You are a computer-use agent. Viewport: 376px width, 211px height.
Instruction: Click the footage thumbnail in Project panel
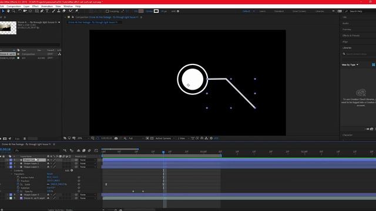tap(8, 28)
